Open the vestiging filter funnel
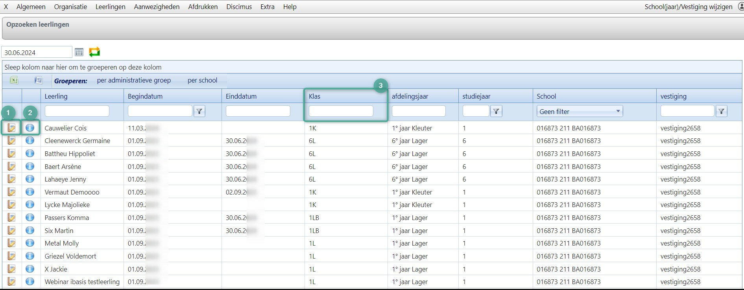The width and height of the screenshot is (744, 290). pos(721,111)
